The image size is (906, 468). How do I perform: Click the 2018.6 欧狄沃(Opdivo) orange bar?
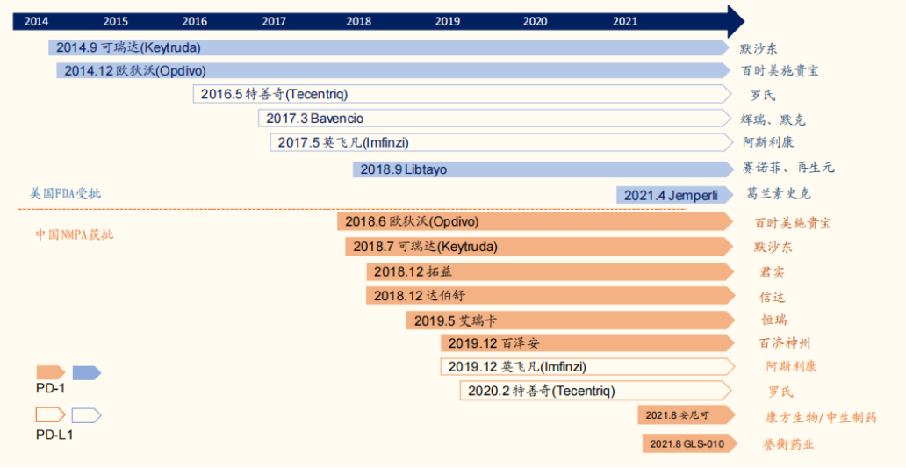coord(536,221)
